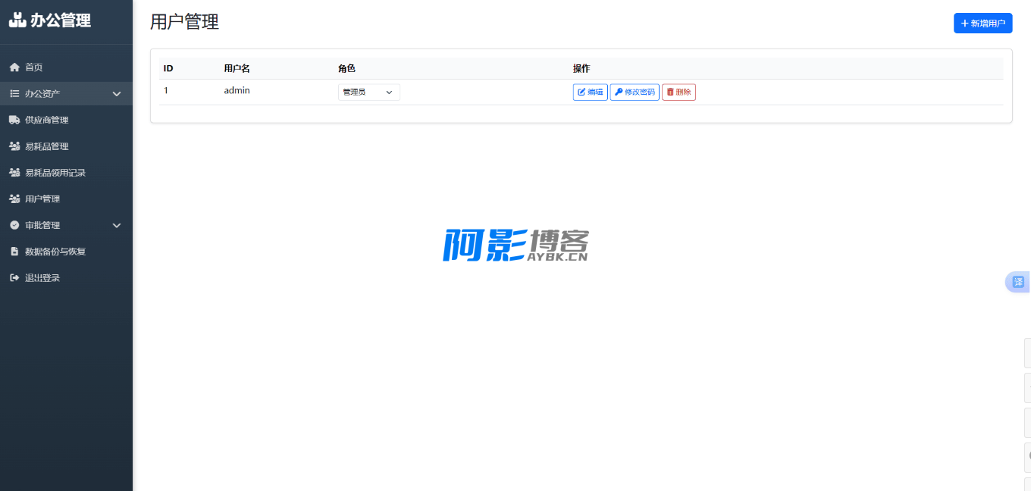Go to 用户管理 in the sidebar
The height and width of the screenshot is (491, 1031).
click(x=42, y=199)
